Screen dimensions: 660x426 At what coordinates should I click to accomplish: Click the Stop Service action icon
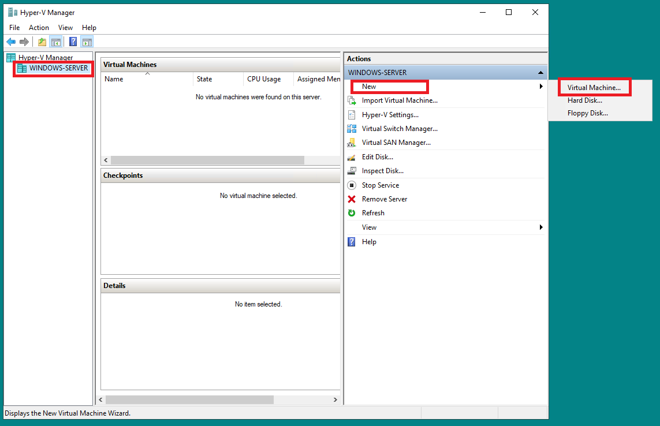coord(352,185)
